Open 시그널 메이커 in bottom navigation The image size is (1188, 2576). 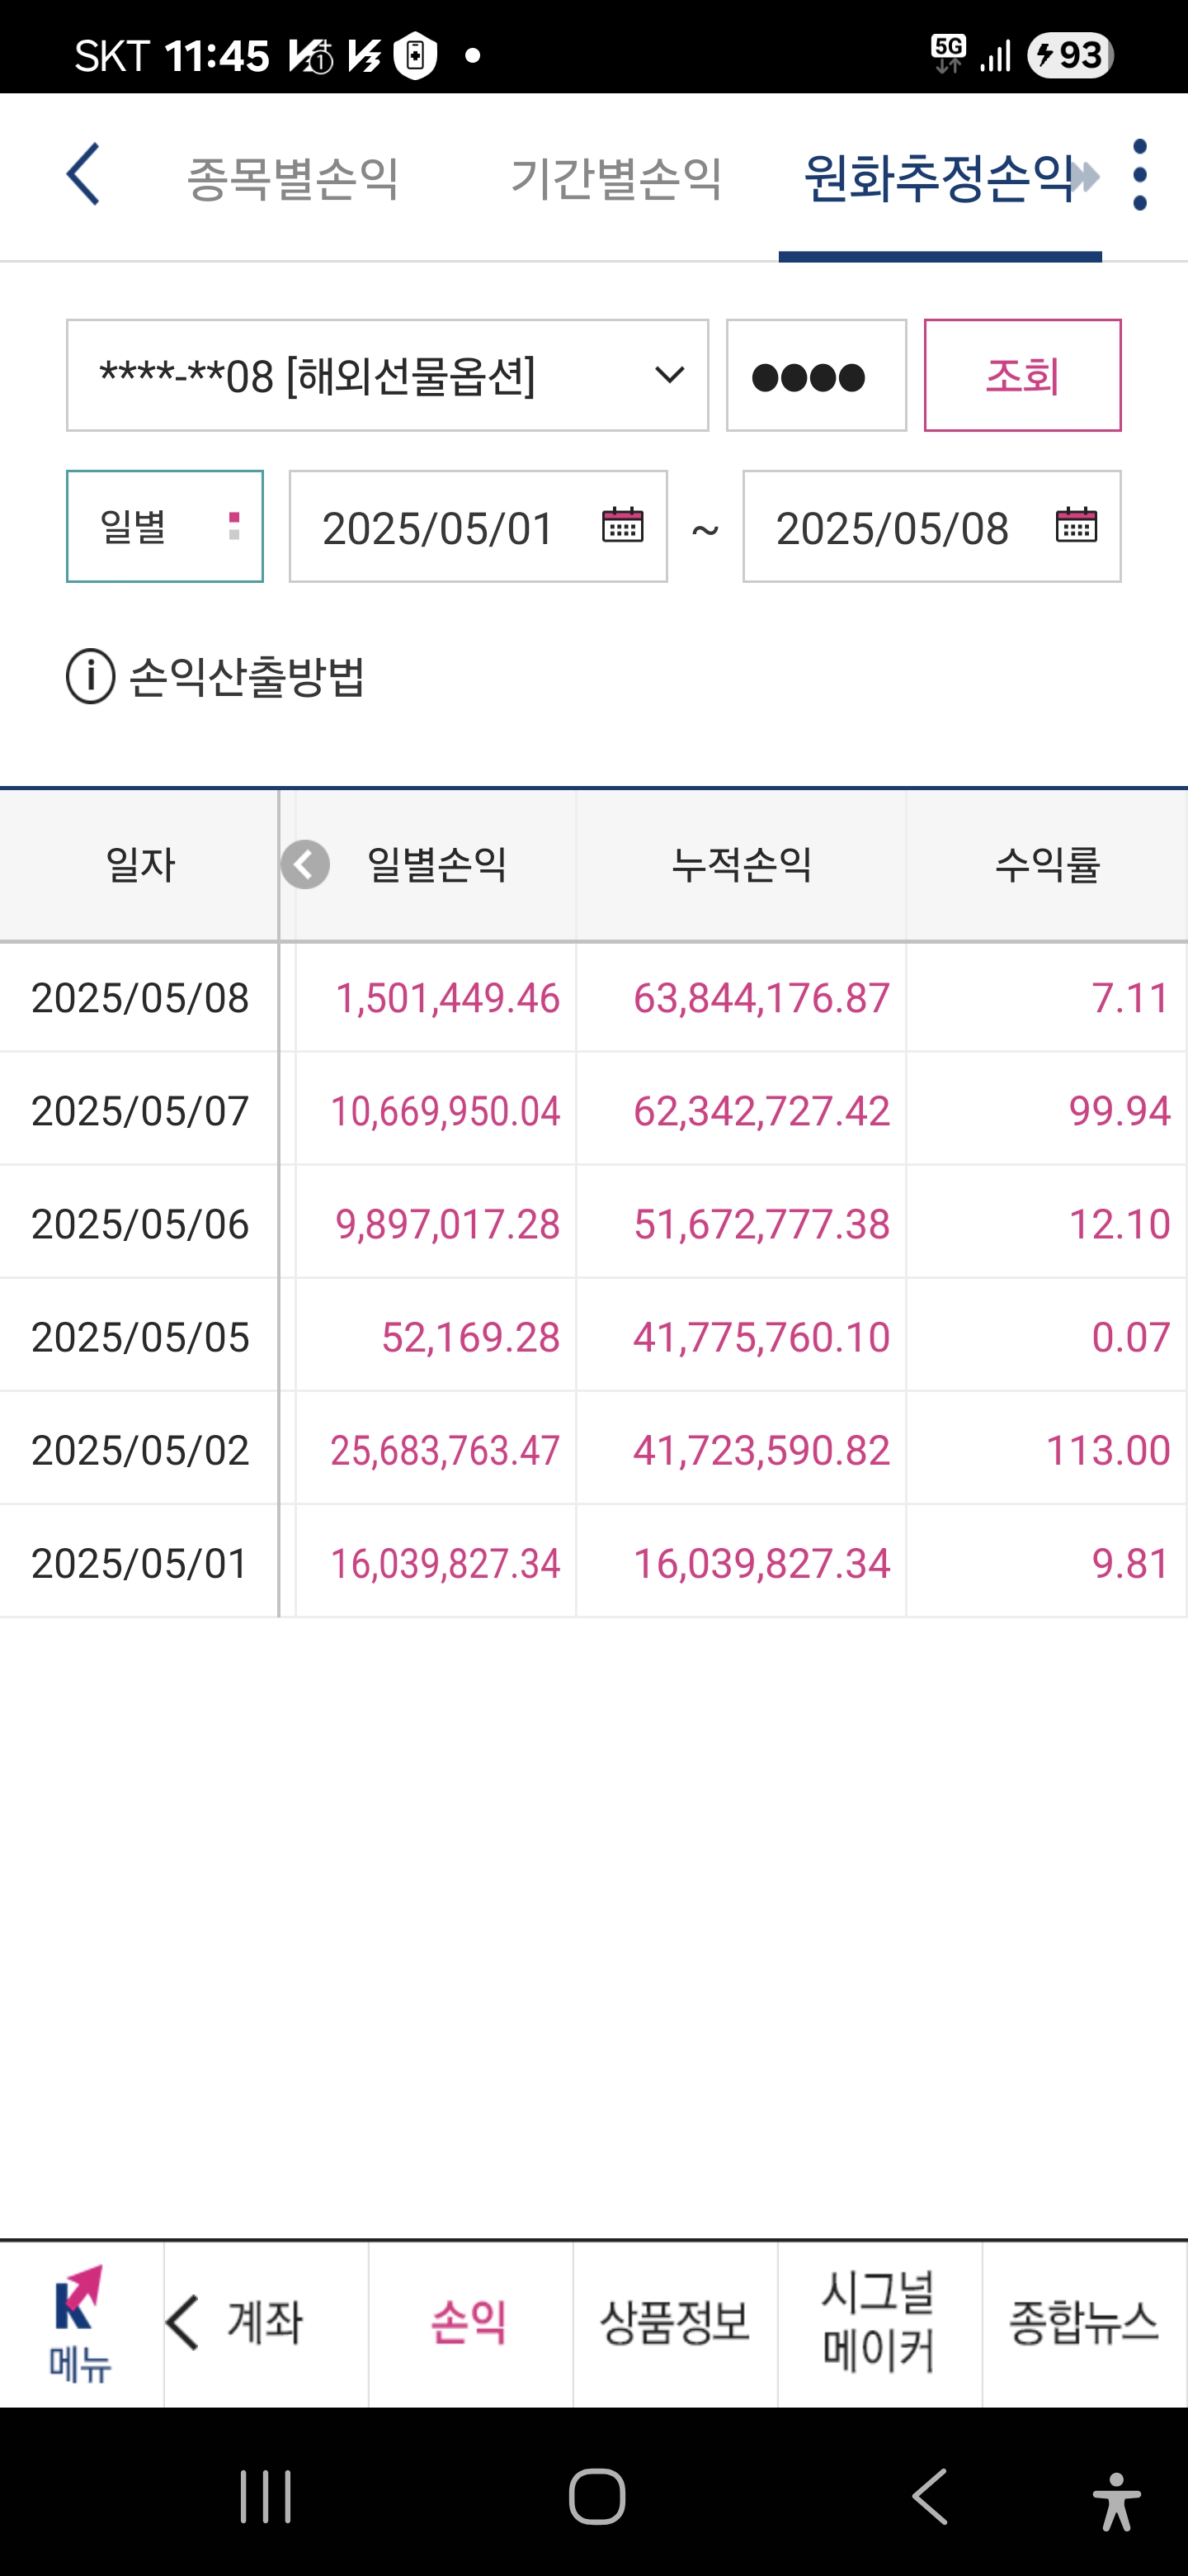(879, 2323)
